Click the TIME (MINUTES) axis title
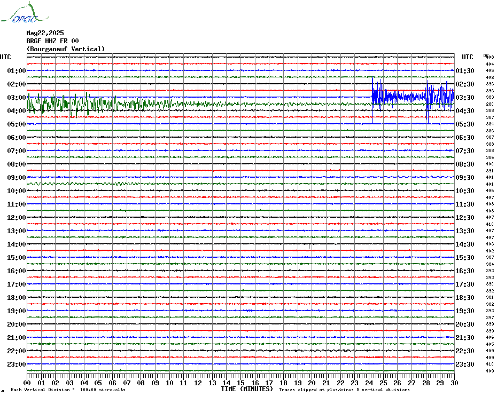The height and width of the screenshot is (397, 497). pyautogui.click(x=247, y=389)
